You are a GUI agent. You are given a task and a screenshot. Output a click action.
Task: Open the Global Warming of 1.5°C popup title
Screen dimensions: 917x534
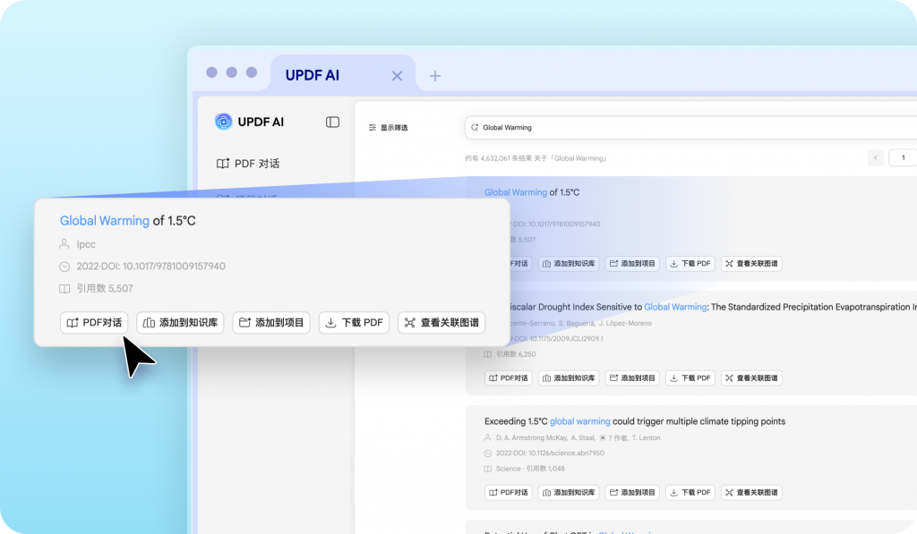pos(127,220)
